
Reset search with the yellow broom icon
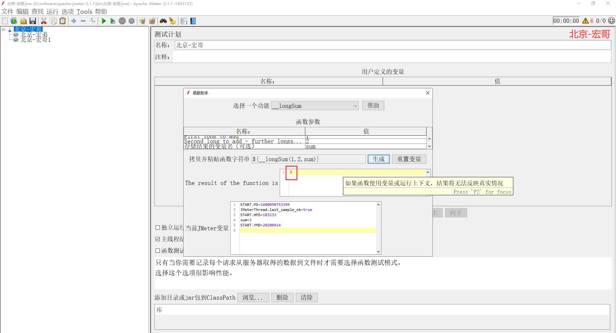[173, 21]
